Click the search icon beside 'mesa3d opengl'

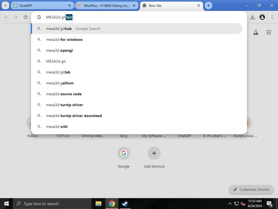[39, 50]
